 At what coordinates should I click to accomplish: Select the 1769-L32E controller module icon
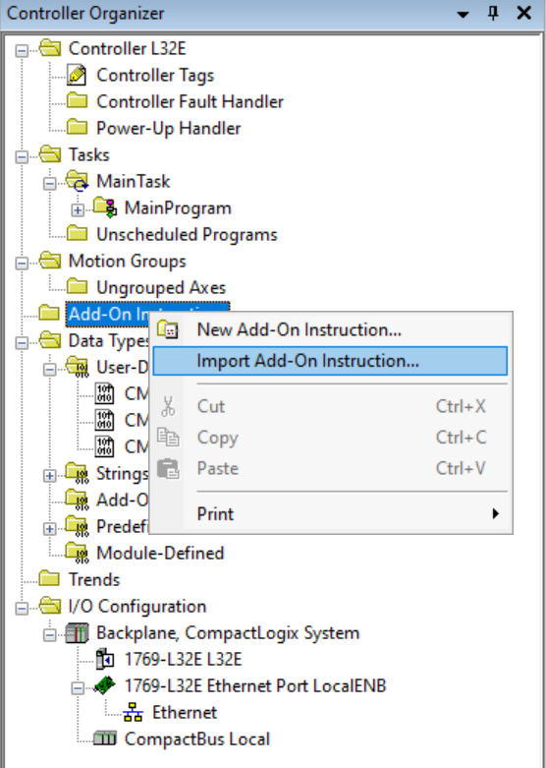[105, 659]
